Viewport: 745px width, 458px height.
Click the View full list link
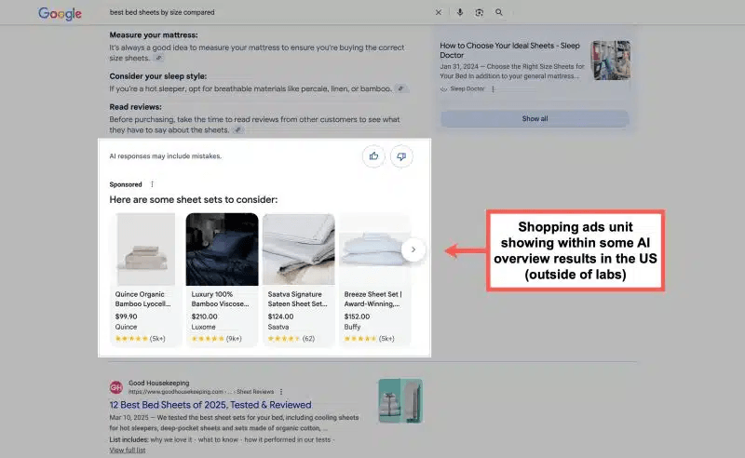(129, 450)
